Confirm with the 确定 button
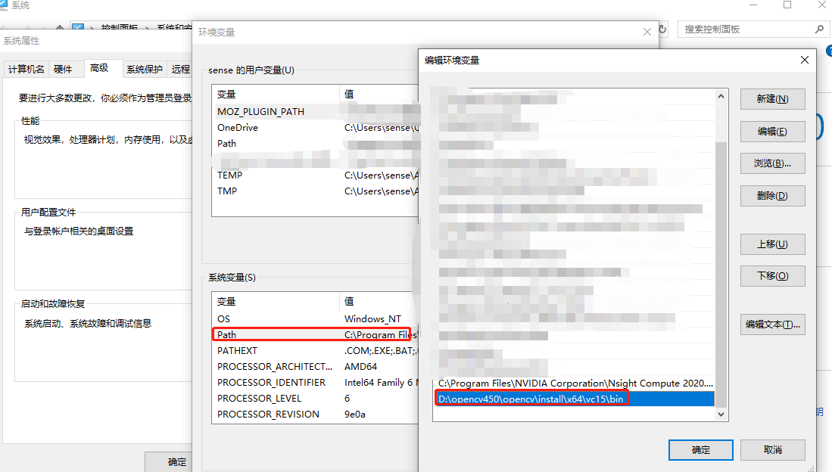This screenshot has height=472, width=832. pyautogui.click(x=700, y=450)
